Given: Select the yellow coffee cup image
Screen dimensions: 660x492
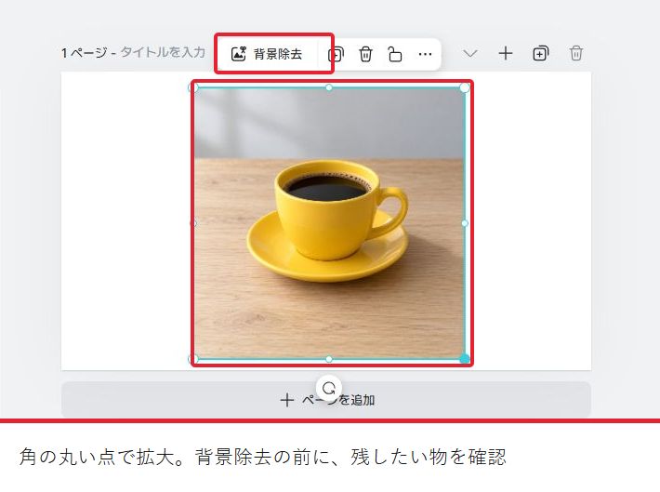Looking at the screenshot, I should point(330,223).
